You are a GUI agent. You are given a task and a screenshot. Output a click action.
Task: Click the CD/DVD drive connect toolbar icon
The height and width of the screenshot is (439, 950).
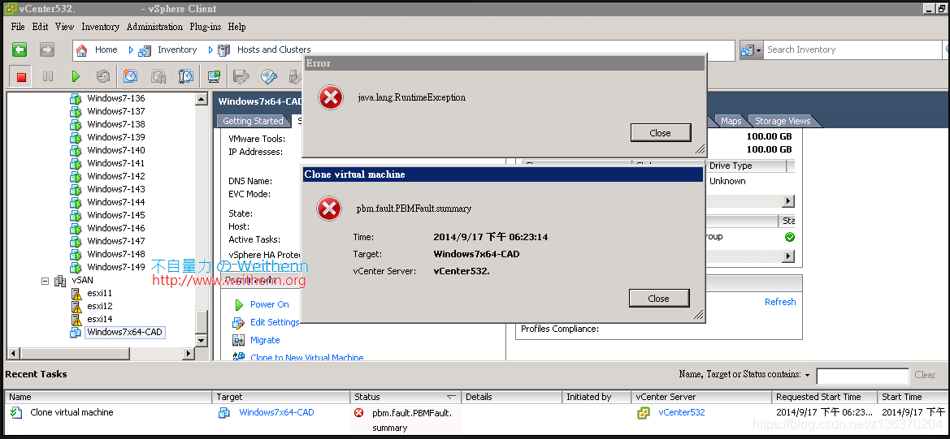pos(268,77)
